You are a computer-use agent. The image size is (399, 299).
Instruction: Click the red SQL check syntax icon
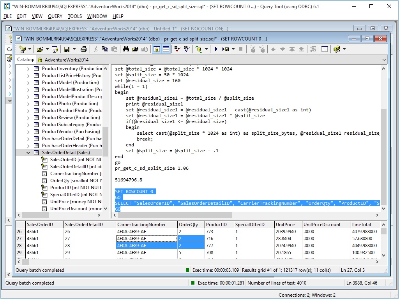(x=177, y=49)
